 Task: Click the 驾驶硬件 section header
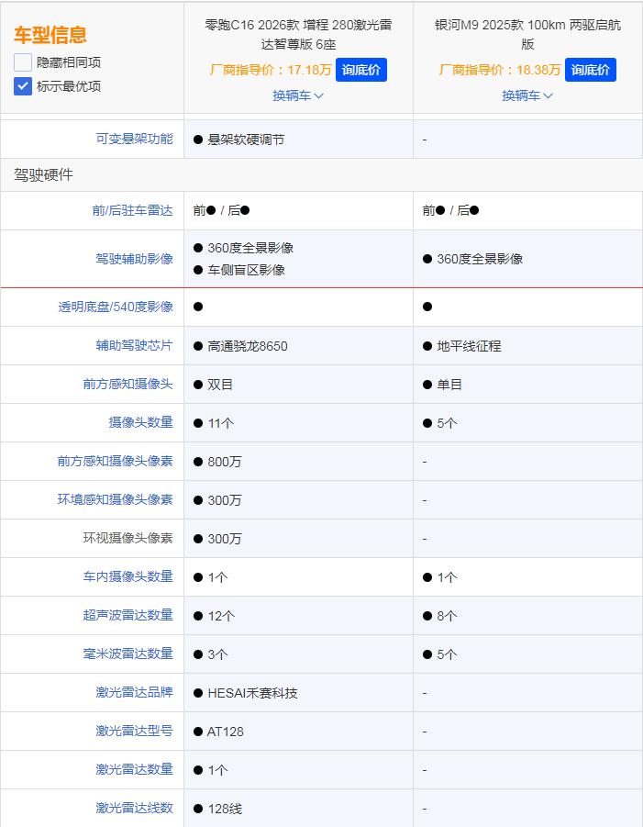pyautogui.click(x=43, y=174)
